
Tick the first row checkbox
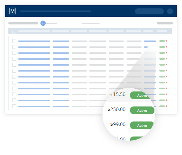(x=14, y=41)
